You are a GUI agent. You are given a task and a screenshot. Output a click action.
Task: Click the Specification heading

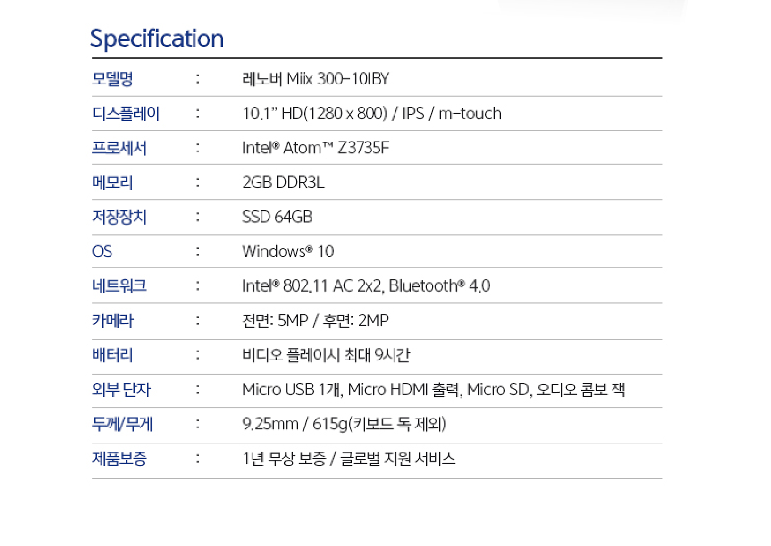157,39
